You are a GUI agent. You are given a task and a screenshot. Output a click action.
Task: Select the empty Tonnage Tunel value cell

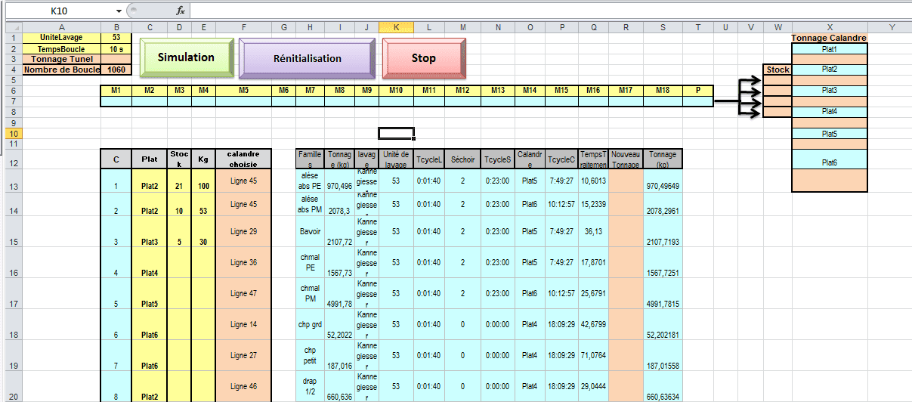[x=116, y=59]
